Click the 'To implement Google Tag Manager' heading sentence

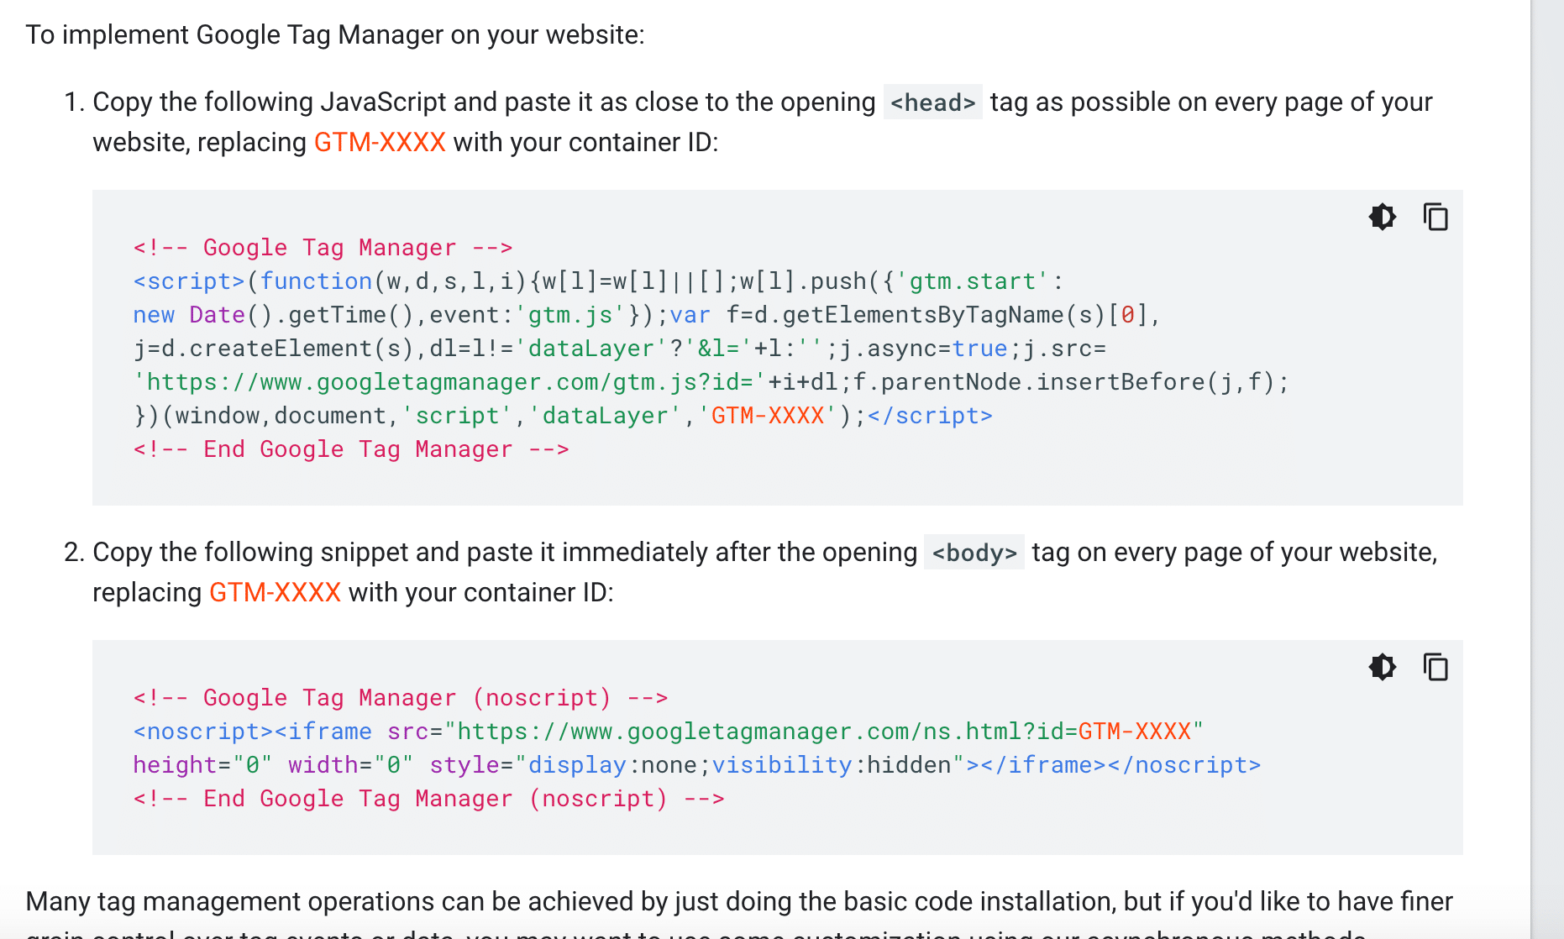point(335,34)
